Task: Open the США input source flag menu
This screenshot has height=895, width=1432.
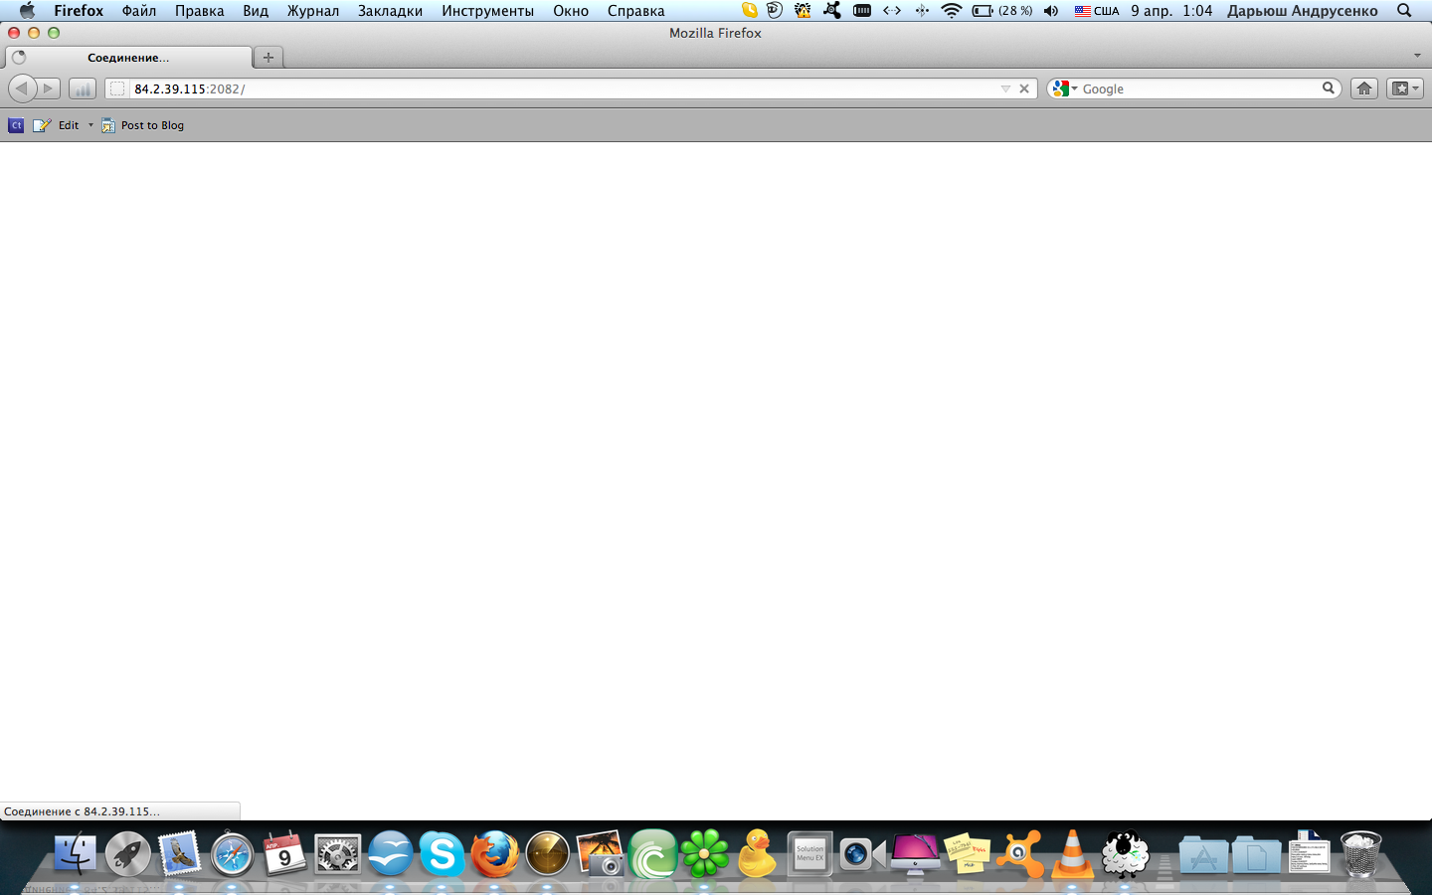Action: click(x=1097, y=11)
